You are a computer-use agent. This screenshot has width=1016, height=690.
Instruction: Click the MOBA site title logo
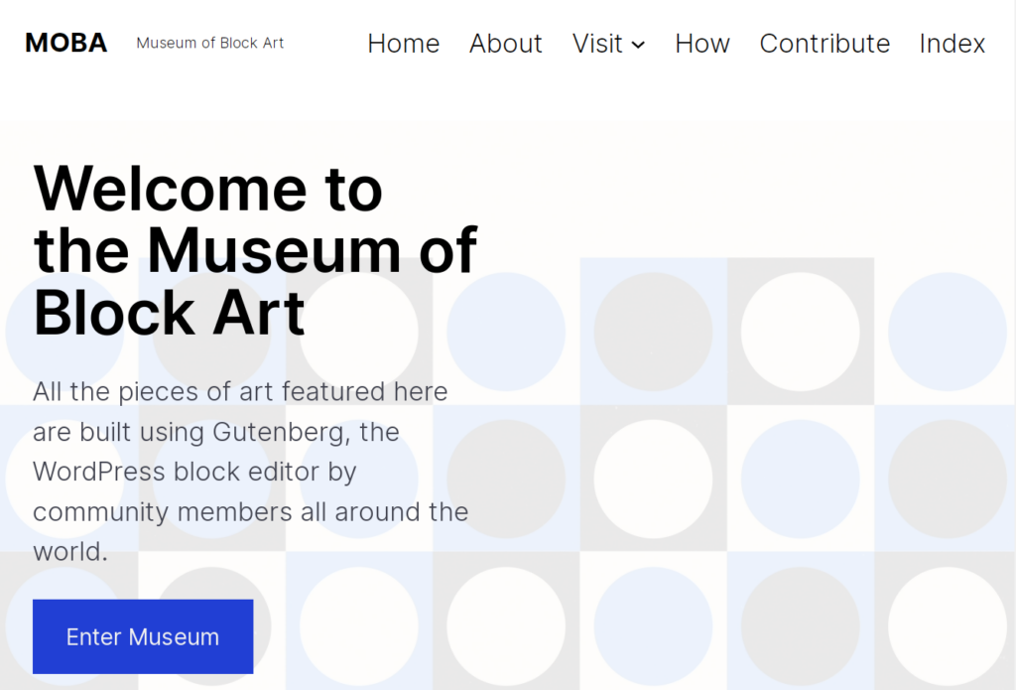(x=66, y=43)
